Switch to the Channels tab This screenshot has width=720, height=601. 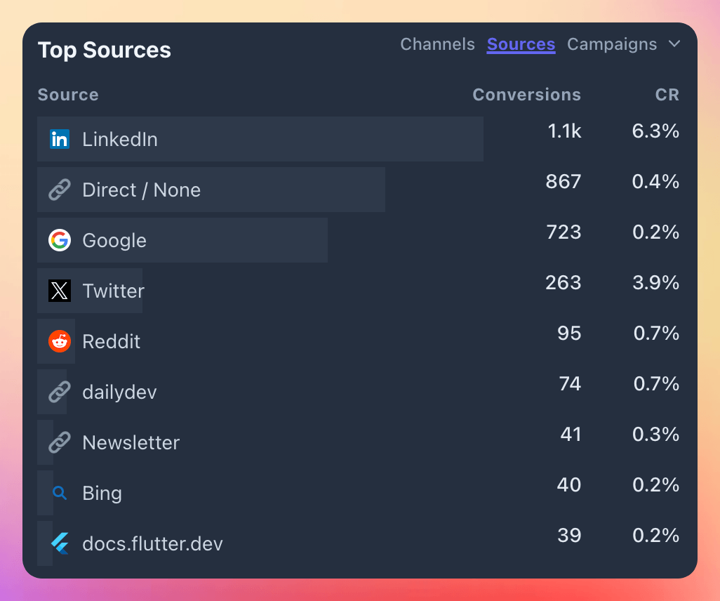tap(437, 44)
